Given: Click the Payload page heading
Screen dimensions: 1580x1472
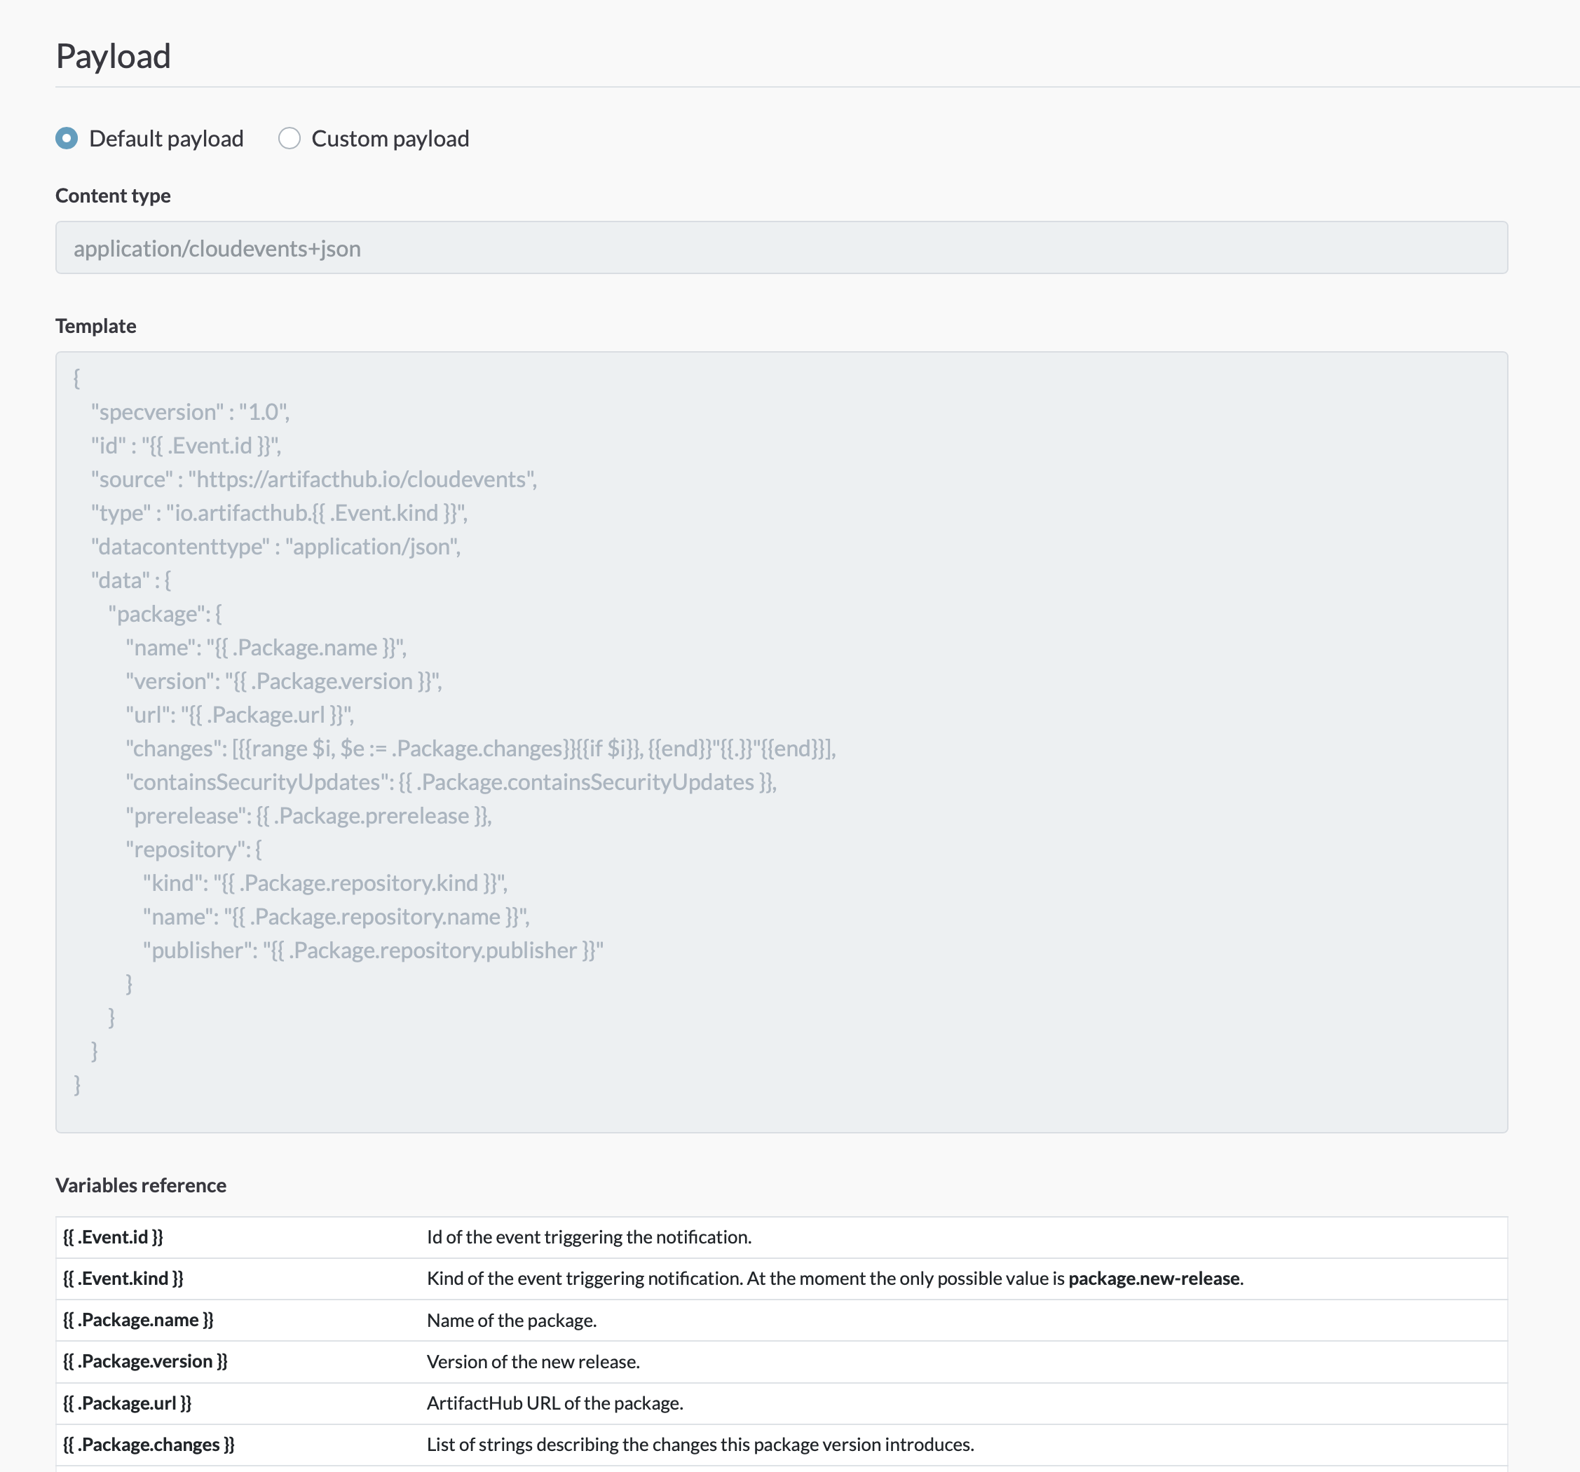Looking at the screenshot, I should pos(114,55).
